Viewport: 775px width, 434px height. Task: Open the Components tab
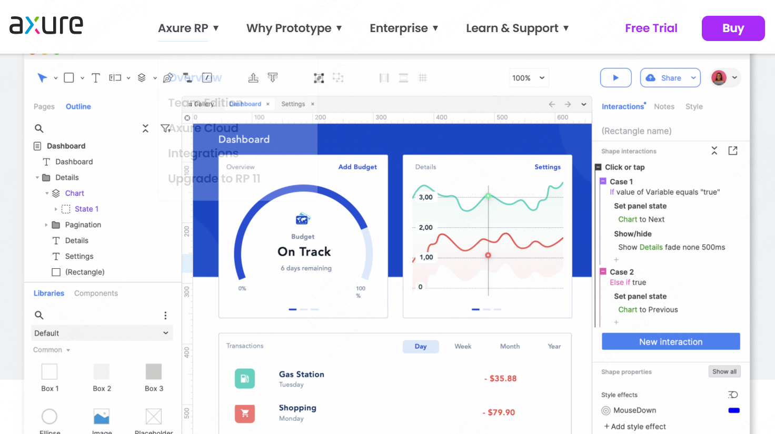pos(96,293)
